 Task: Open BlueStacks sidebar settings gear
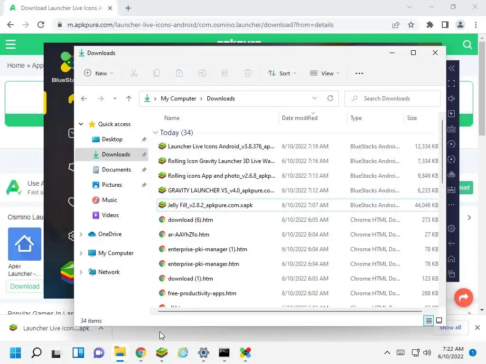coord(451,228)
